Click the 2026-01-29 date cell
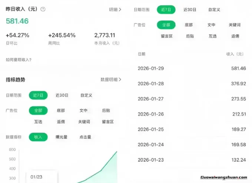This screenshot has height=183, width=252. (151, 69)
